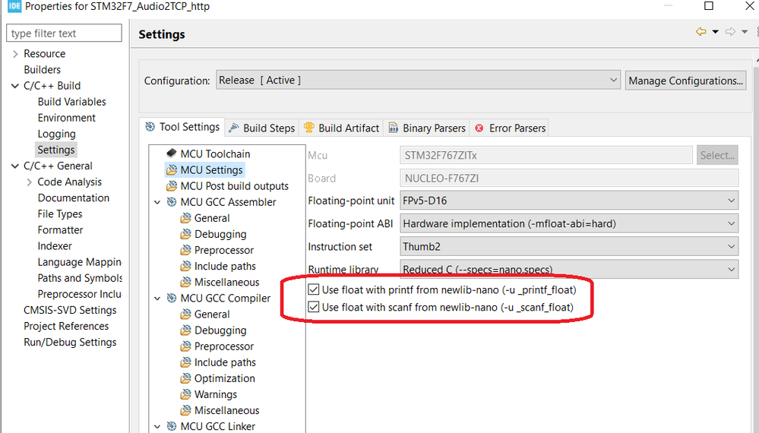Click the Assembler General item icon
This screenshot has width=759, height=433.
pos(185,218)
